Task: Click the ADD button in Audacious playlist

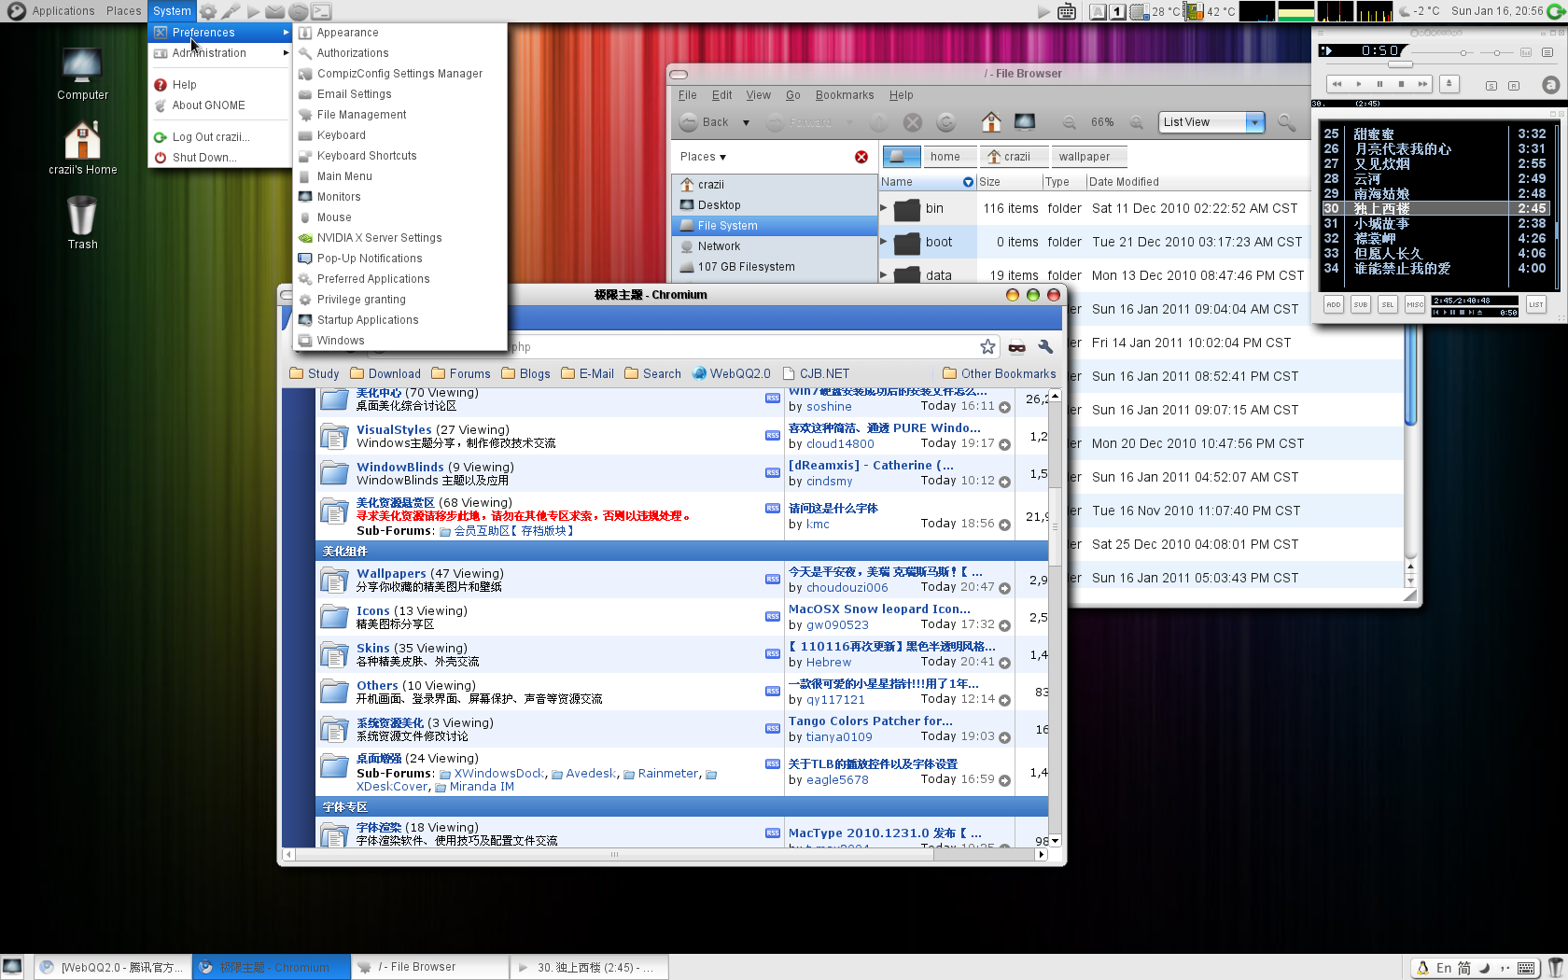Action: (1334, 305)
